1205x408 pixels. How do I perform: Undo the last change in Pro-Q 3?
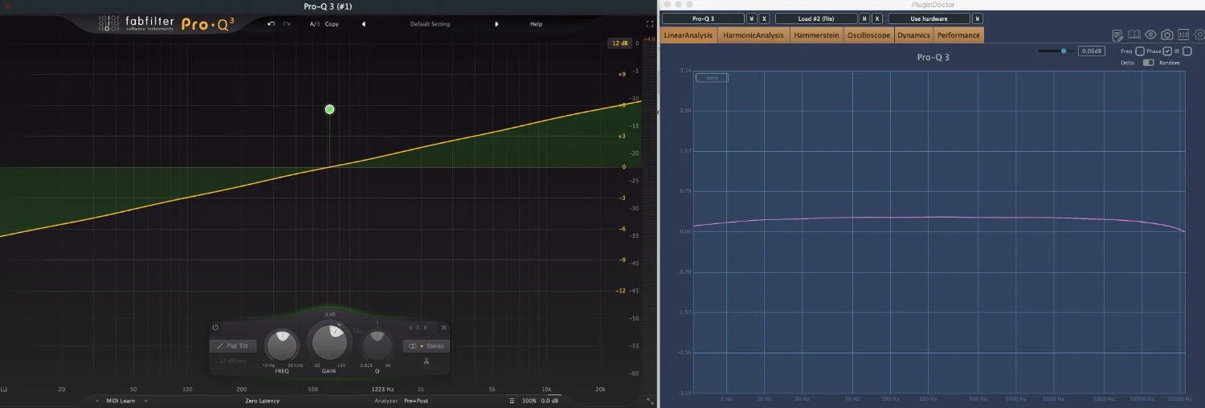click(272, 24)
